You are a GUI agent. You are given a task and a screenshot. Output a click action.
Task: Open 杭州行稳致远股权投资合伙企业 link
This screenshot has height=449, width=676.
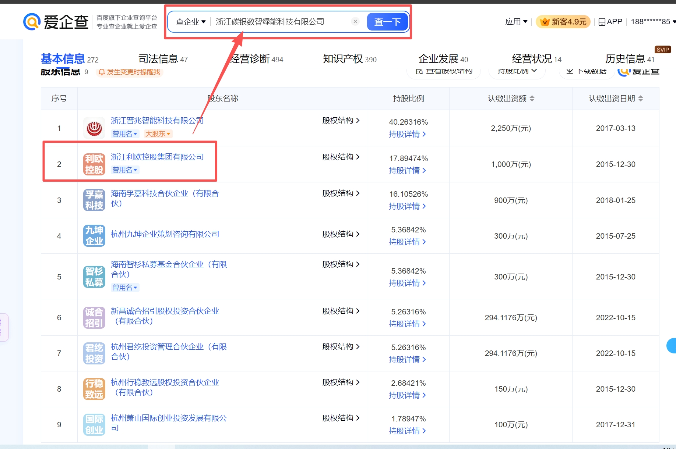click(x=165, y=387)
